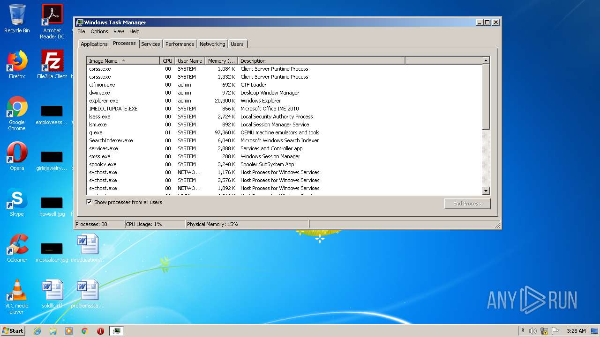Click the network tray icon
This screenshot has width=600, height=337.
click(x=544, y=331)
